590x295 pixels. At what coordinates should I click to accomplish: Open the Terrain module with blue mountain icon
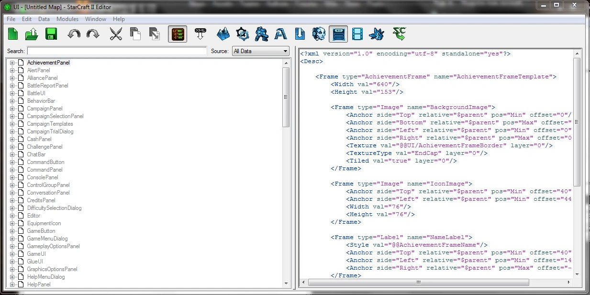pos(223,34)
